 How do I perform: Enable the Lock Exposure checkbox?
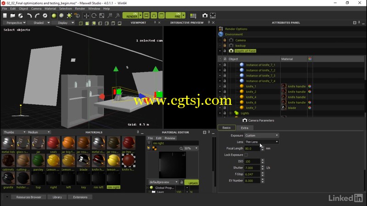[246, 155]
